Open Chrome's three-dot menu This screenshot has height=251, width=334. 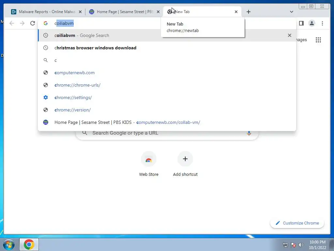(x=322, y=23)
